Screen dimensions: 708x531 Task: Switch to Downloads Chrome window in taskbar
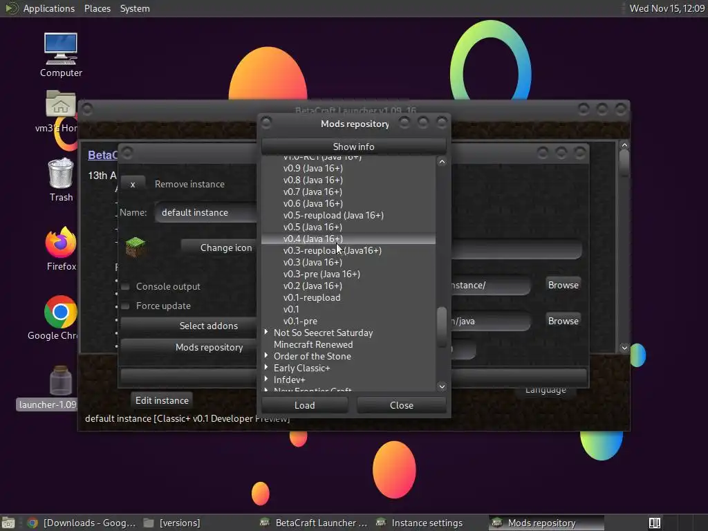pyautogui.click(x=82, y=523)
